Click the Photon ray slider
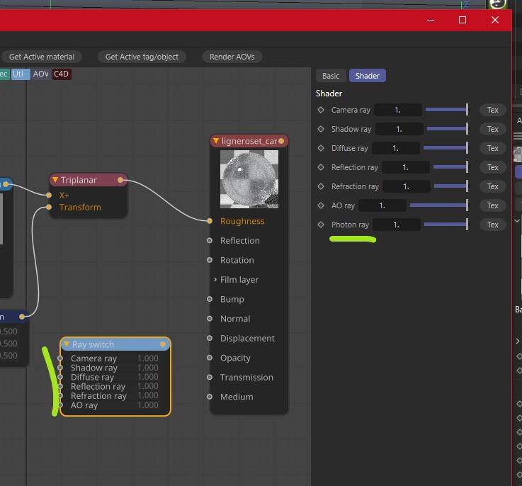522x486 pixels. [x=446, y=225]
